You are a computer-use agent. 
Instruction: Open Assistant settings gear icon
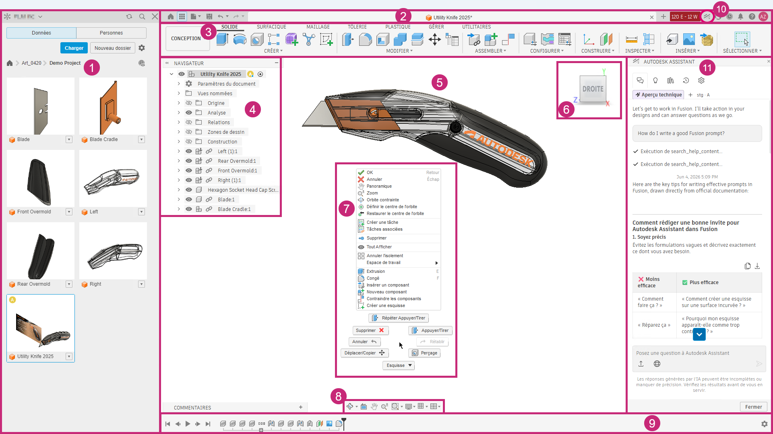pyautogui.click(x=701, y=80)
